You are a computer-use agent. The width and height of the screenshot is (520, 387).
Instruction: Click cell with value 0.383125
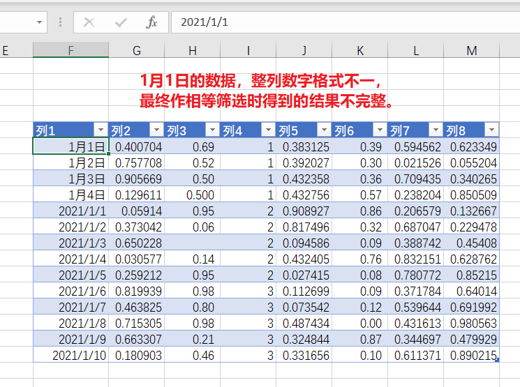tap(304, 146)
